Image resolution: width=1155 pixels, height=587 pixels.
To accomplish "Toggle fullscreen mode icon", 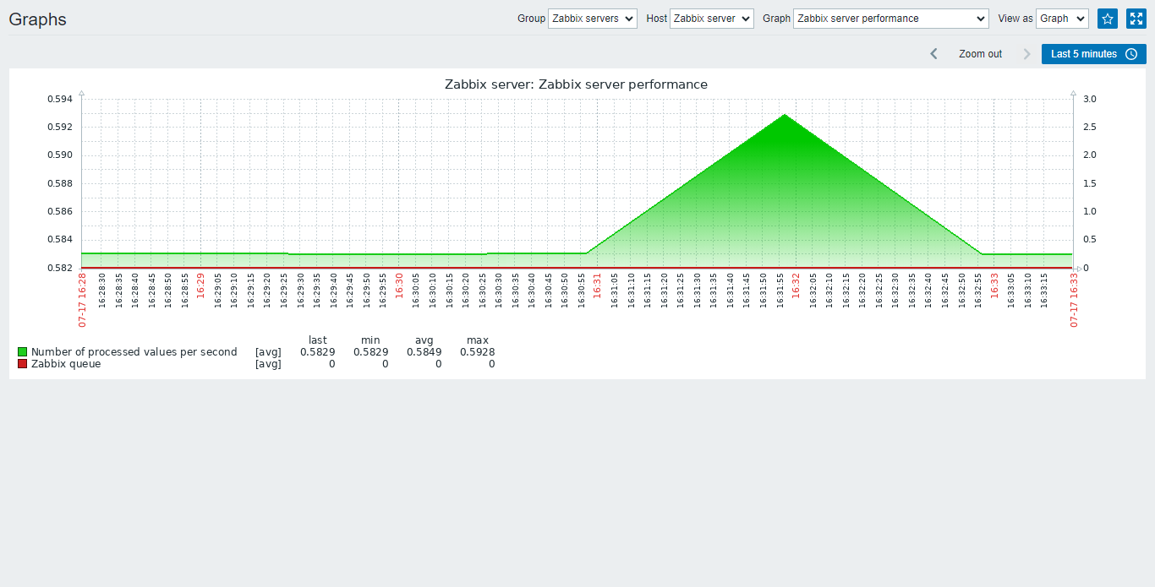I will pos(1136,19).
